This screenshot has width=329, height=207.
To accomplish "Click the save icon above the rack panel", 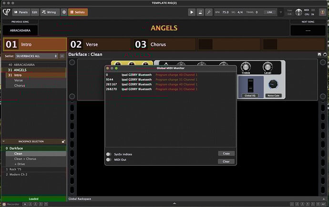I will pos(319,54).
